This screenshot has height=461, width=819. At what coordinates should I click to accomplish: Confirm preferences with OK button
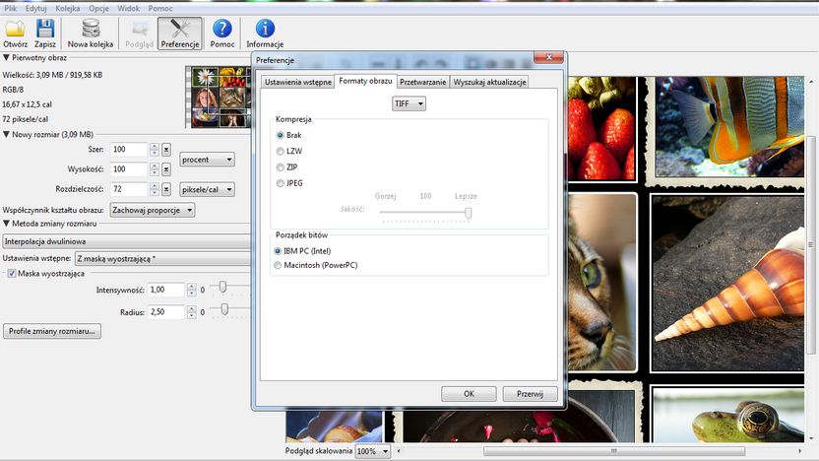469,394
